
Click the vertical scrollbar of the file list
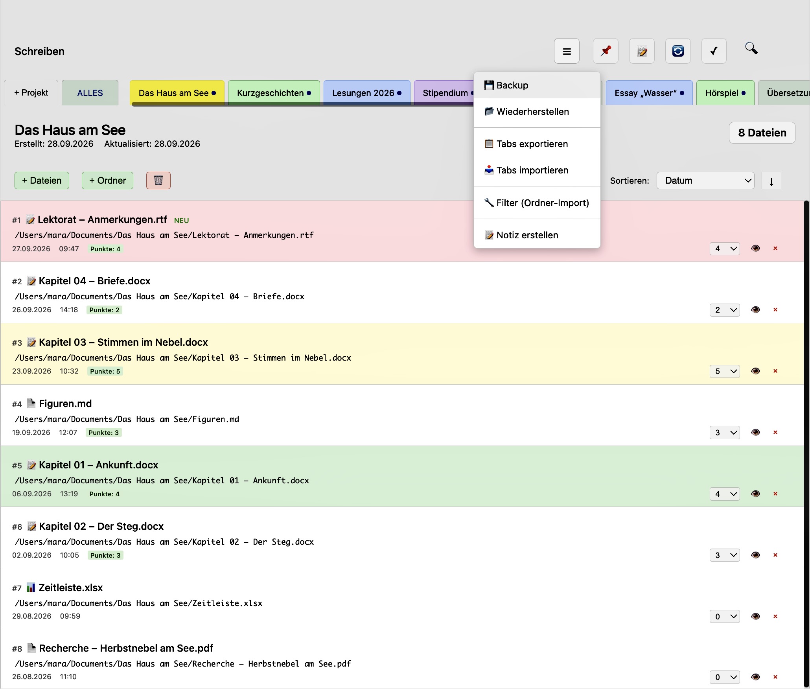coord(806,444)
